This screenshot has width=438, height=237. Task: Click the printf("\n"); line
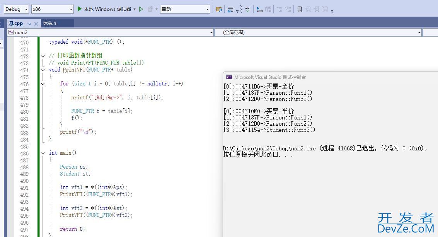pyautogui.click(x=78, y=131)
